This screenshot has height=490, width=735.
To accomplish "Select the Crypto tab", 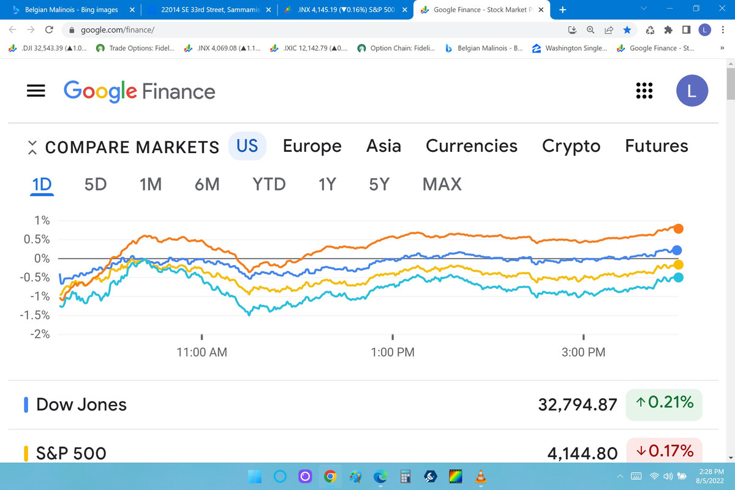I will pyautogui.click(x=571, y=146).
